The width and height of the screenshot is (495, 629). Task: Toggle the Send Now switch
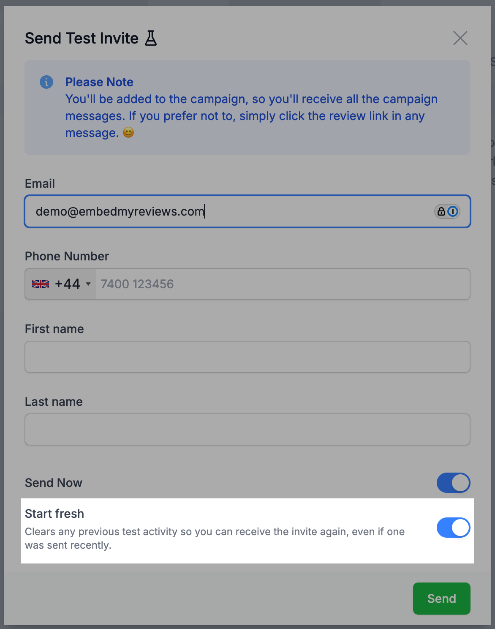coord(453,483)
